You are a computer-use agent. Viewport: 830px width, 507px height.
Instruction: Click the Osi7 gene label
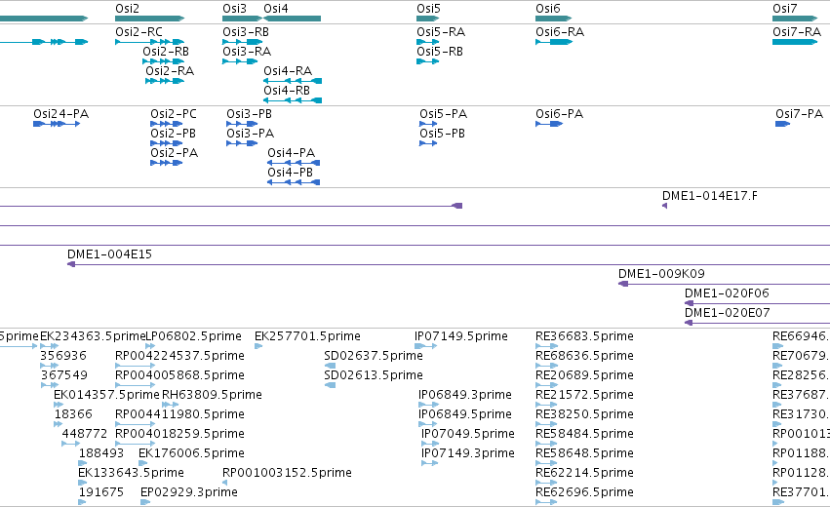[784, 9]
